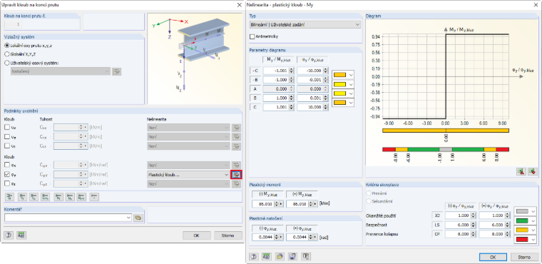Screen dimensions: 542x264
Task: Select Uživatelský osový systém radio option
Action: click(7, 63)
